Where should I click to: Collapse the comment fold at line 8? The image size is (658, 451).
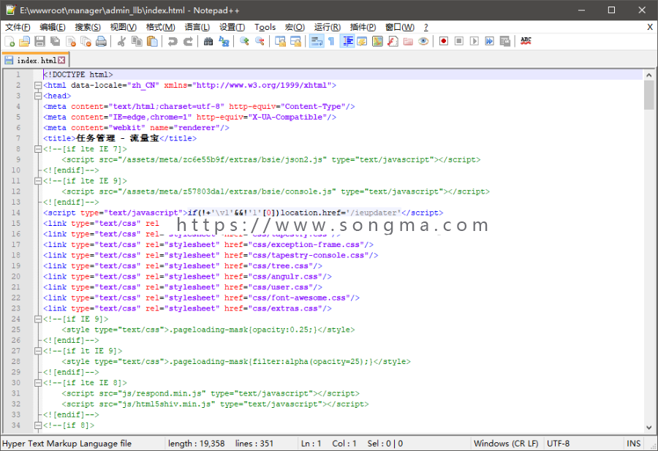(x=38, y=149)
